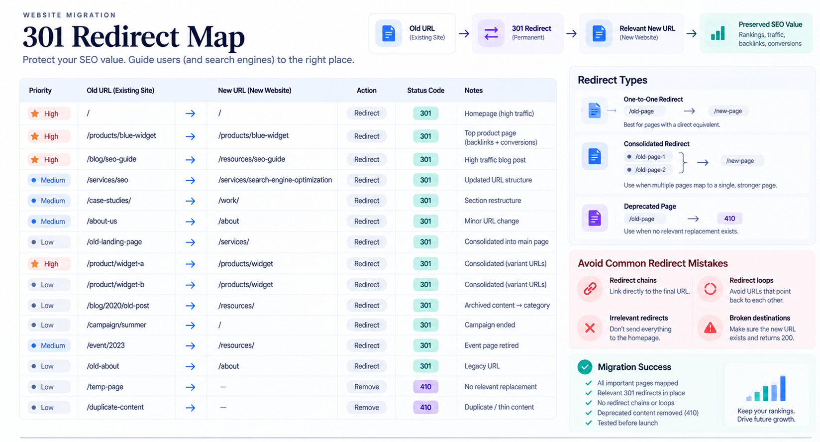Click the /blog/2020/old-post old URL cell

(x=118, y=306)
